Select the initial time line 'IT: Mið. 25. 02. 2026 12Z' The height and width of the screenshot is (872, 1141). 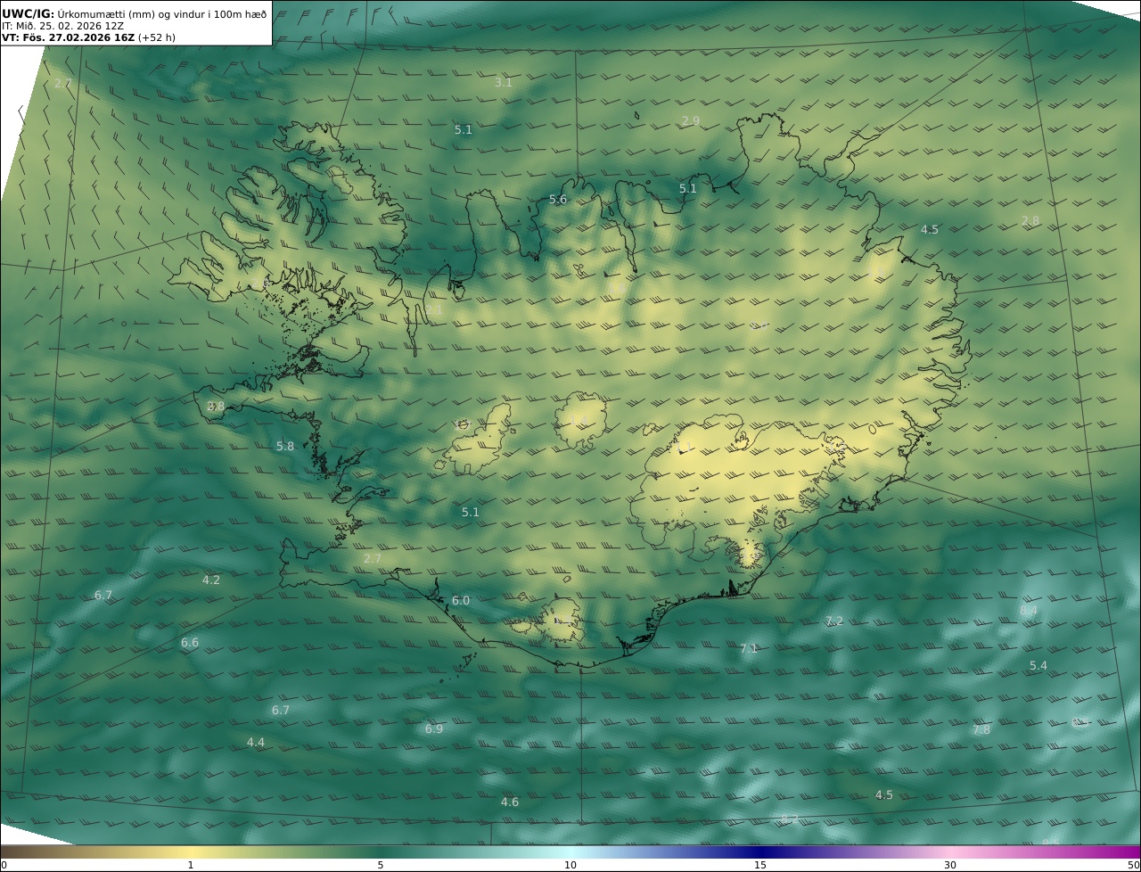click(x=62, y=26)
